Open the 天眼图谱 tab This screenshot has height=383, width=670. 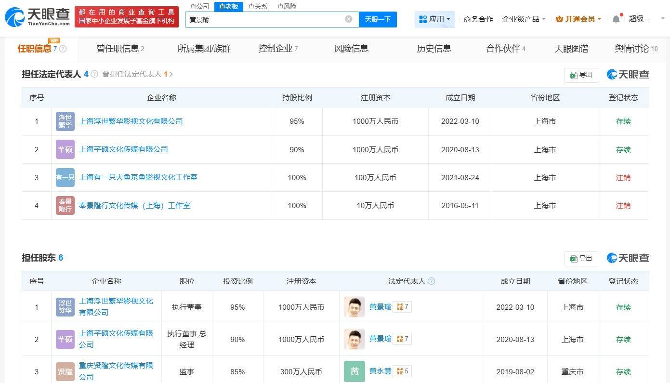tap(571, 49)
